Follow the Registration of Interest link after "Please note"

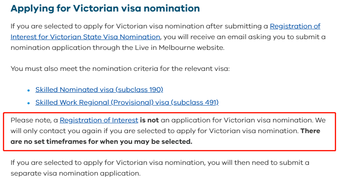pyautogui.click(x=99, y=120)
